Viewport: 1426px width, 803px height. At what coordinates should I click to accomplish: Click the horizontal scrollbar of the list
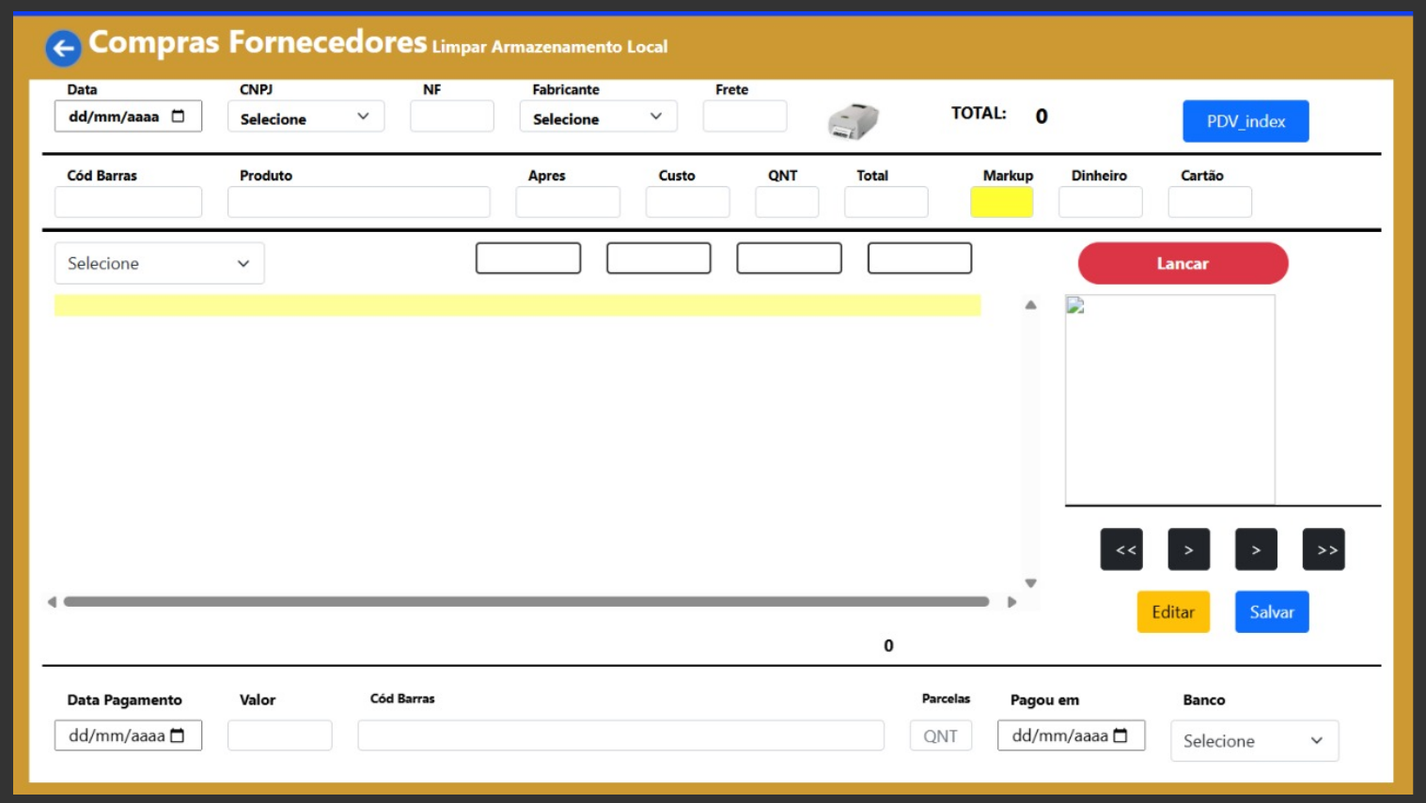(x=526, y=602)
